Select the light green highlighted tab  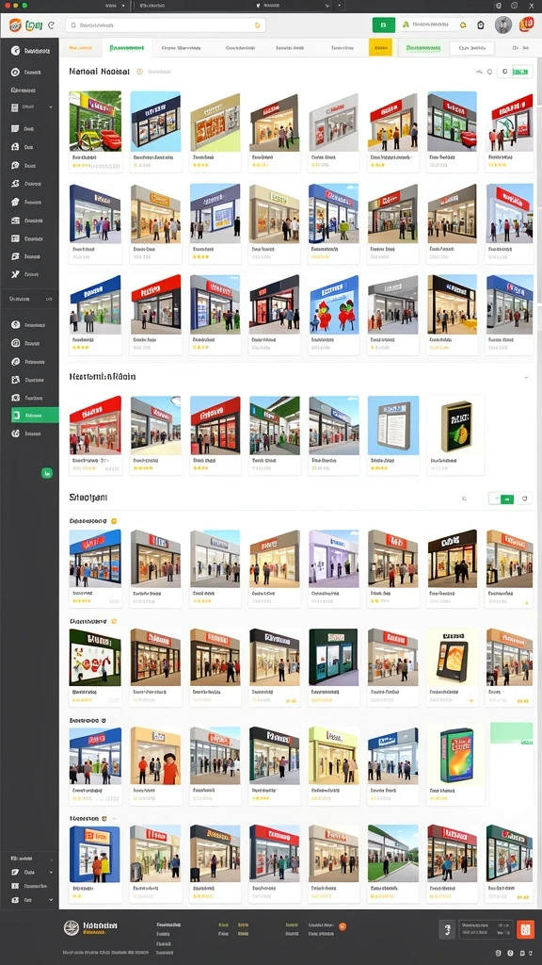coord(422,47)
